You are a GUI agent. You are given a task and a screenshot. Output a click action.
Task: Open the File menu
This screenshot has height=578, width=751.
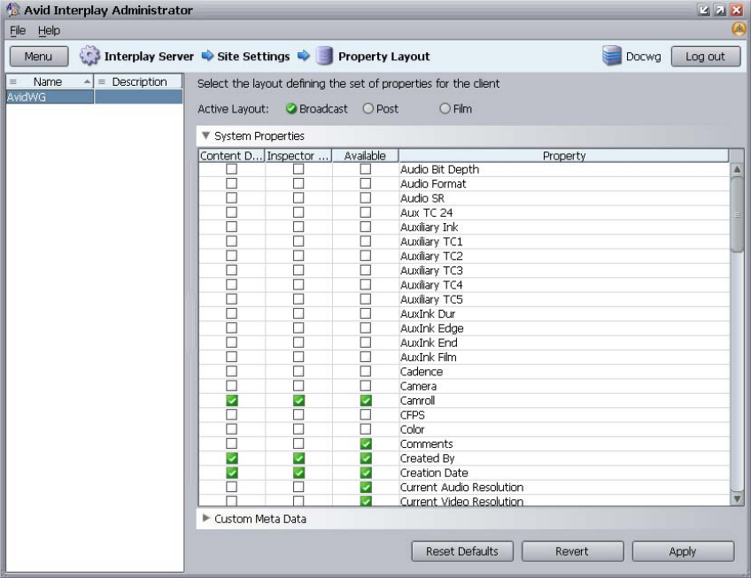[18, 30]
